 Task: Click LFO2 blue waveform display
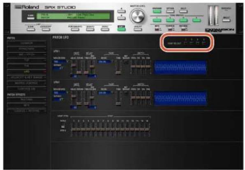pos(180,99)
